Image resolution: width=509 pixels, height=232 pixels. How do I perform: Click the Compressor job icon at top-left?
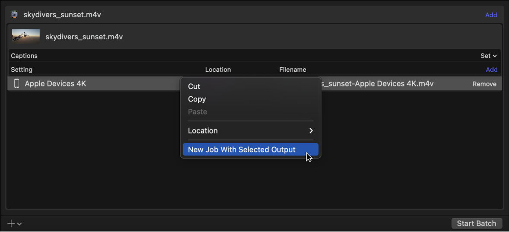(15, 15)
